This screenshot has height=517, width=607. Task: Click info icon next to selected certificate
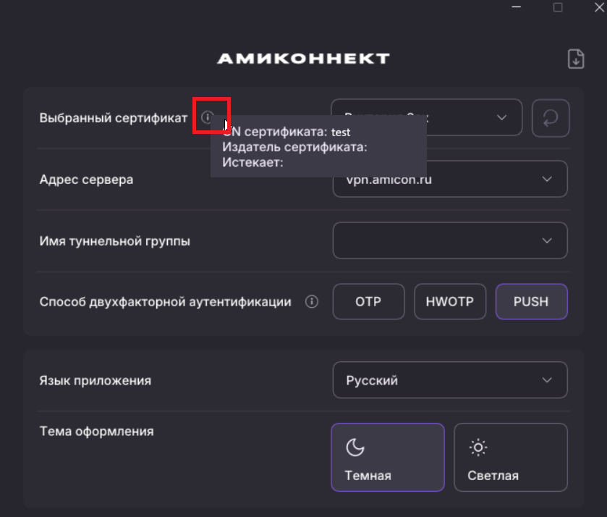pyautogui.click(x=208, y=117)
